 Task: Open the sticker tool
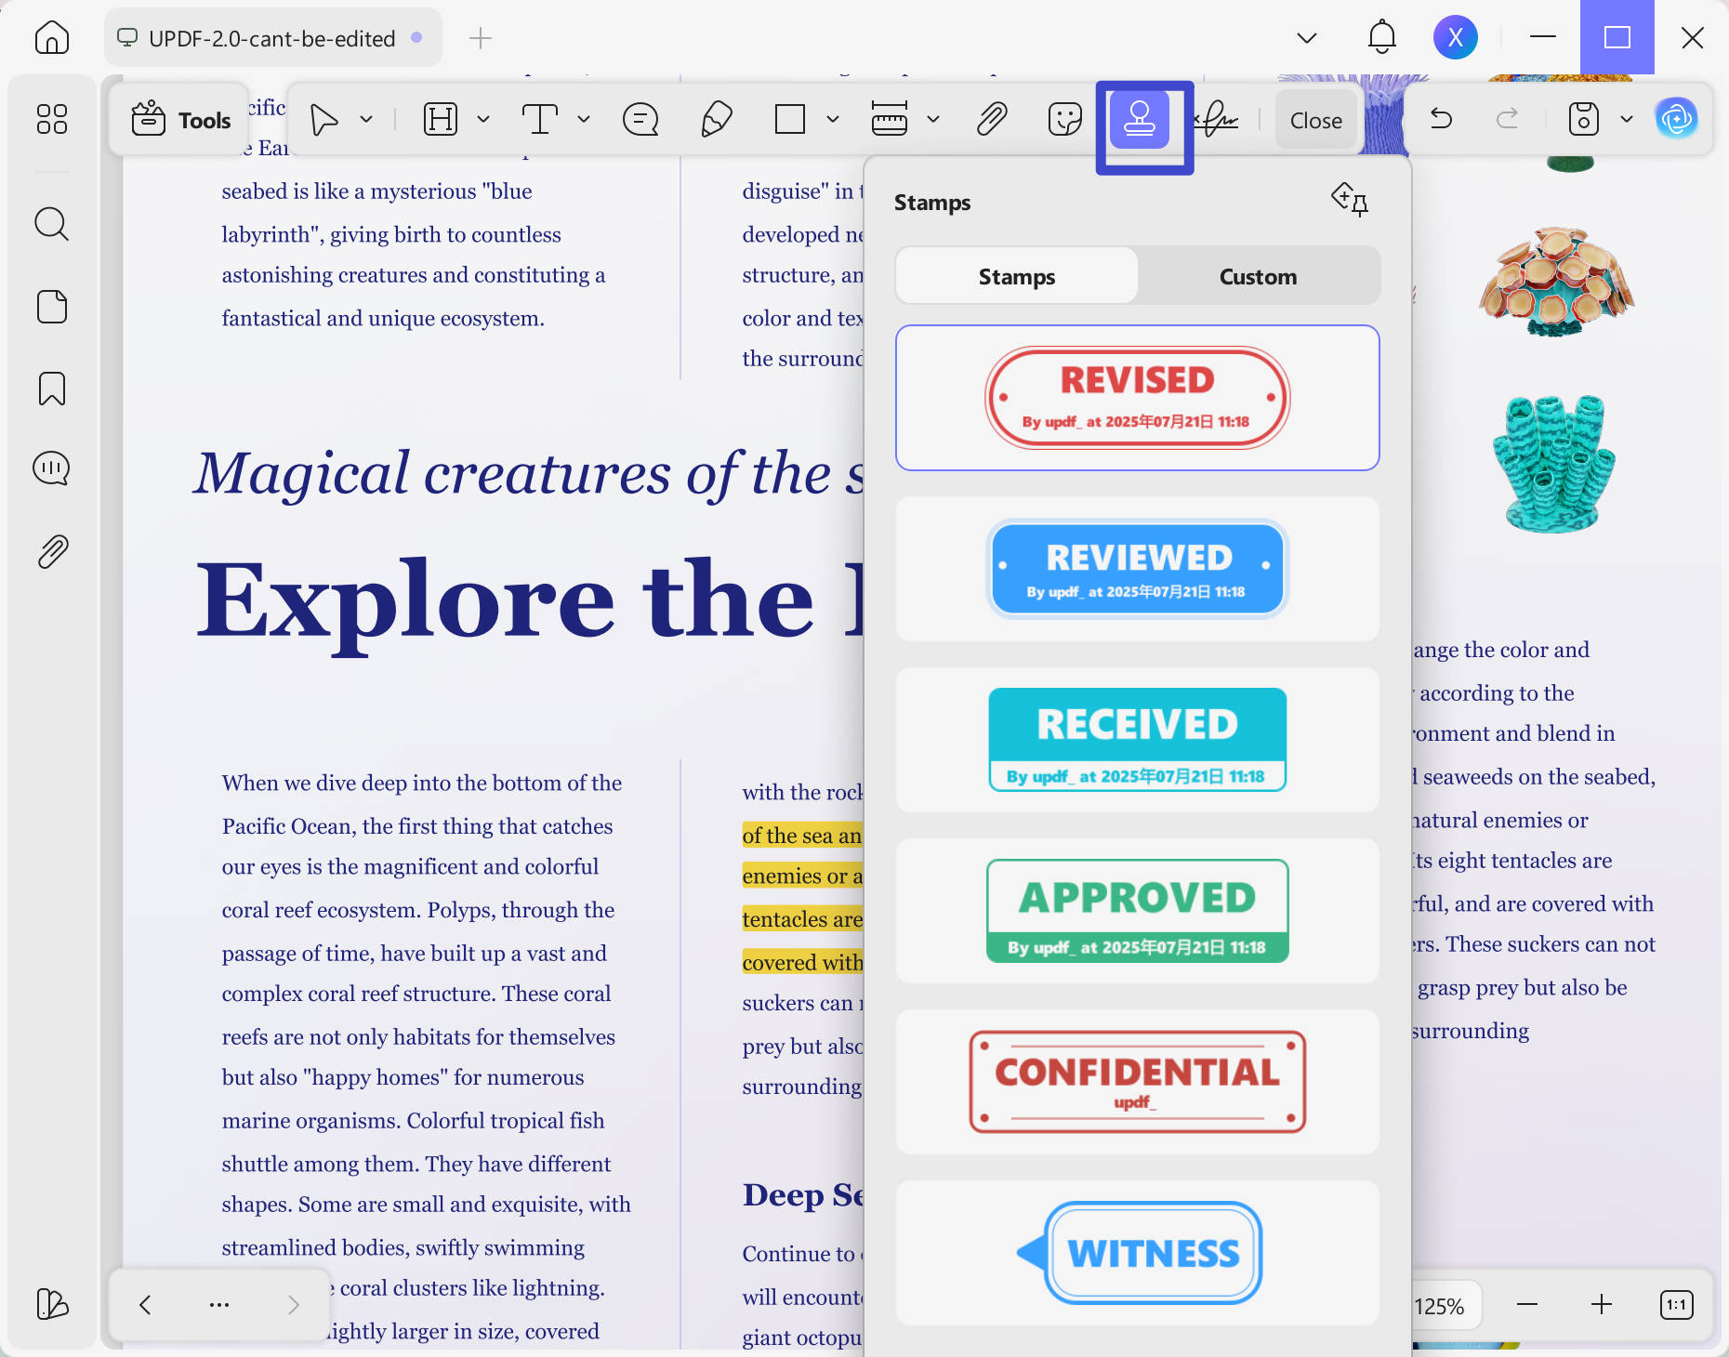click(1065, 120)
